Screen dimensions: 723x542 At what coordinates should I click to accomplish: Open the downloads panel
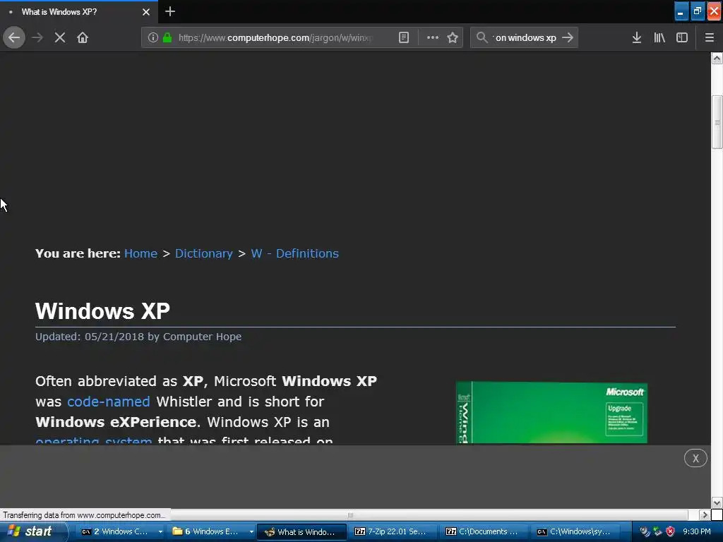pos(637,37)
